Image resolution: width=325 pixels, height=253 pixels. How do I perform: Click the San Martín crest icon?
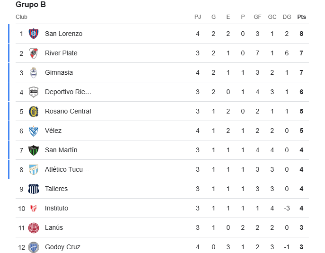click(x=34, y=150)
